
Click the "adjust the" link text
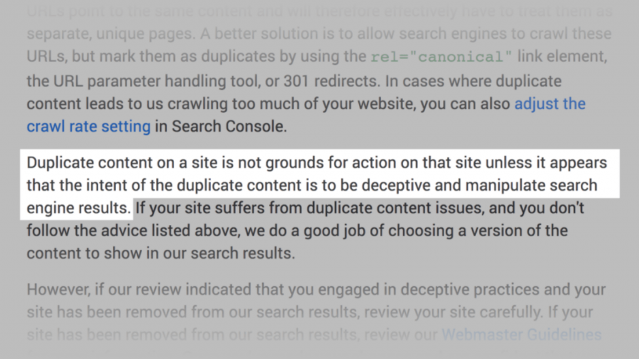pyautogui.click(x=550, y=104)
